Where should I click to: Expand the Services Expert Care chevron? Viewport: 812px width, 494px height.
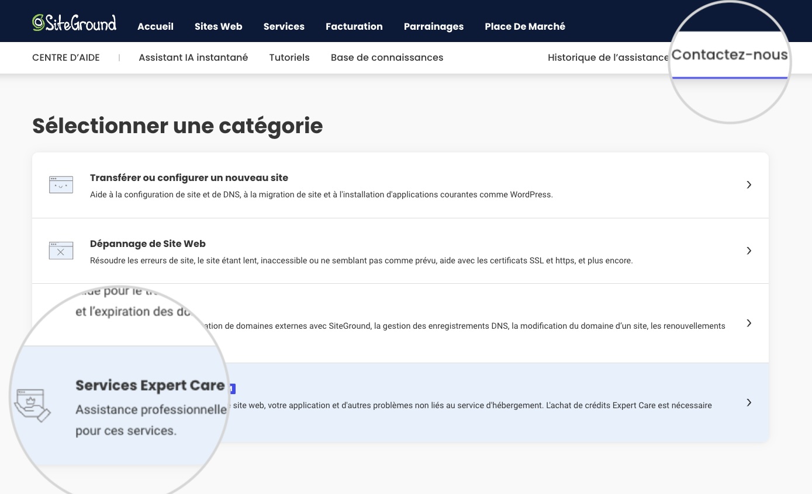(x=749, y=402)
